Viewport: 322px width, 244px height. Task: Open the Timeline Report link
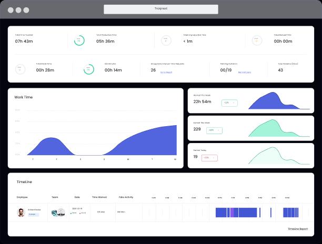pos(298,229)
